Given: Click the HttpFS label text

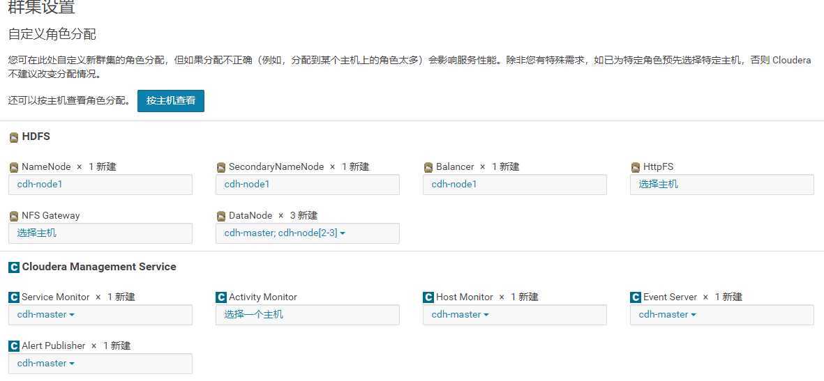Looking at the screenshot, I should [659, 167].
